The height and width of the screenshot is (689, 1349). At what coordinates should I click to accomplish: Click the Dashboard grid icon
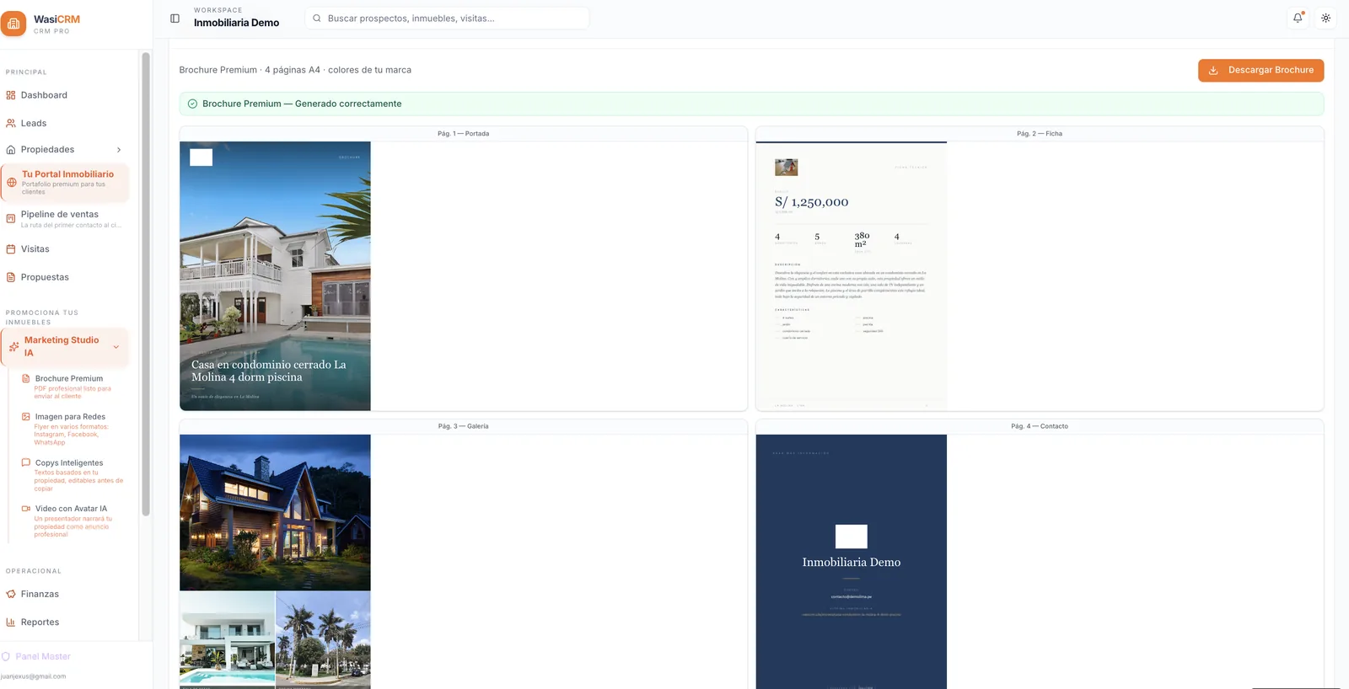tap(11, 95)
